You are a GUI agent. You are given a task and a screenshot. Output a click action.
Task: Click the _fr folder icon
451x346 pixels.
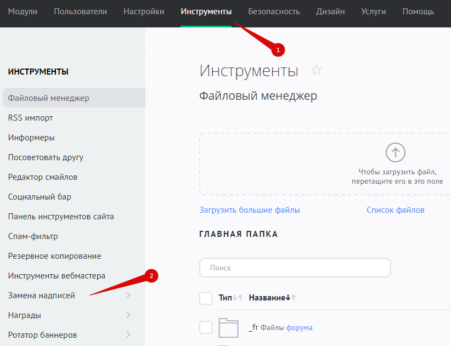click(228, 327)
